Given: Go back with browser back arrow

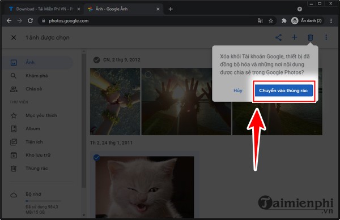Looking at the screenshot, I should tap(9, 21).
